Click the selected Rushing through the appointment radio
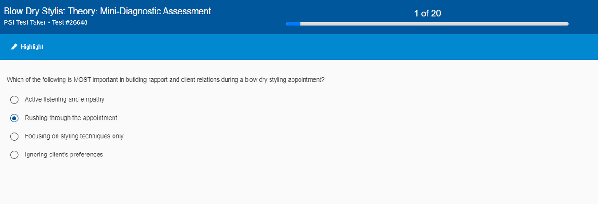Screen dimensions: 598x204 (14, 118)
